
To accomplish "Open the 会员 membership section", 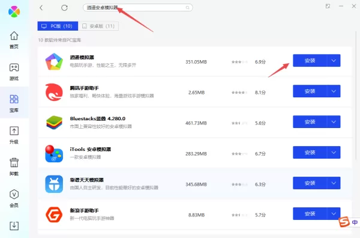I will 14,198.
